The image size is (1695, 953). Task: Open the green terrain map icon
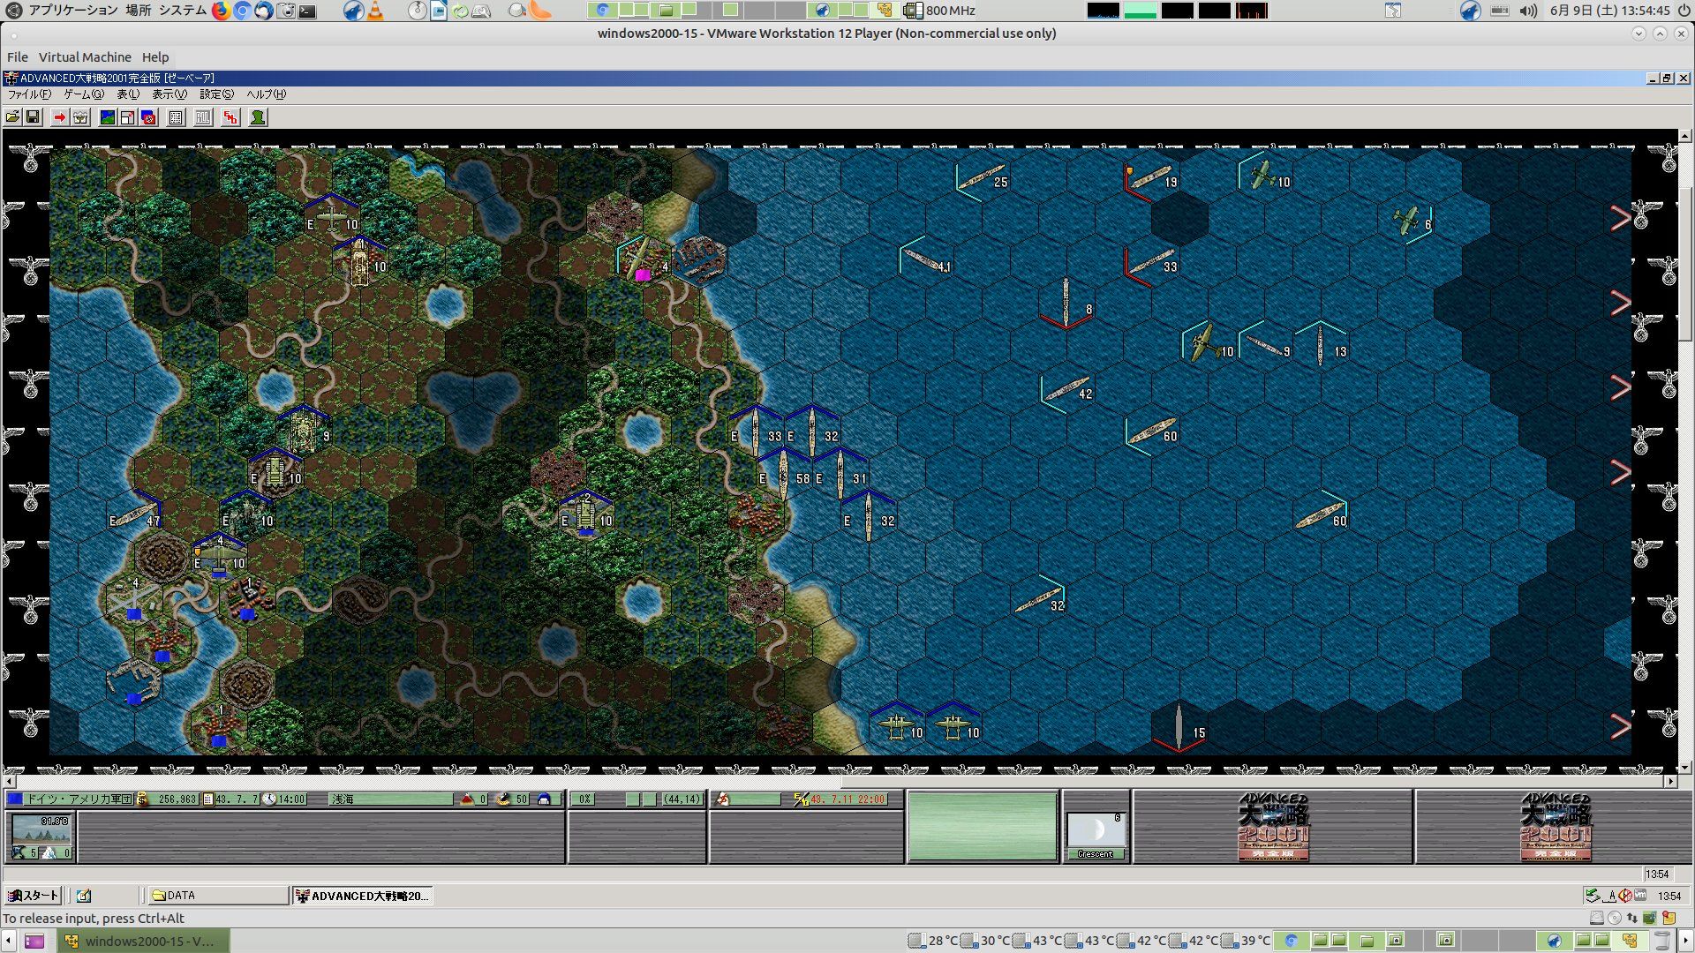[108, 117]
